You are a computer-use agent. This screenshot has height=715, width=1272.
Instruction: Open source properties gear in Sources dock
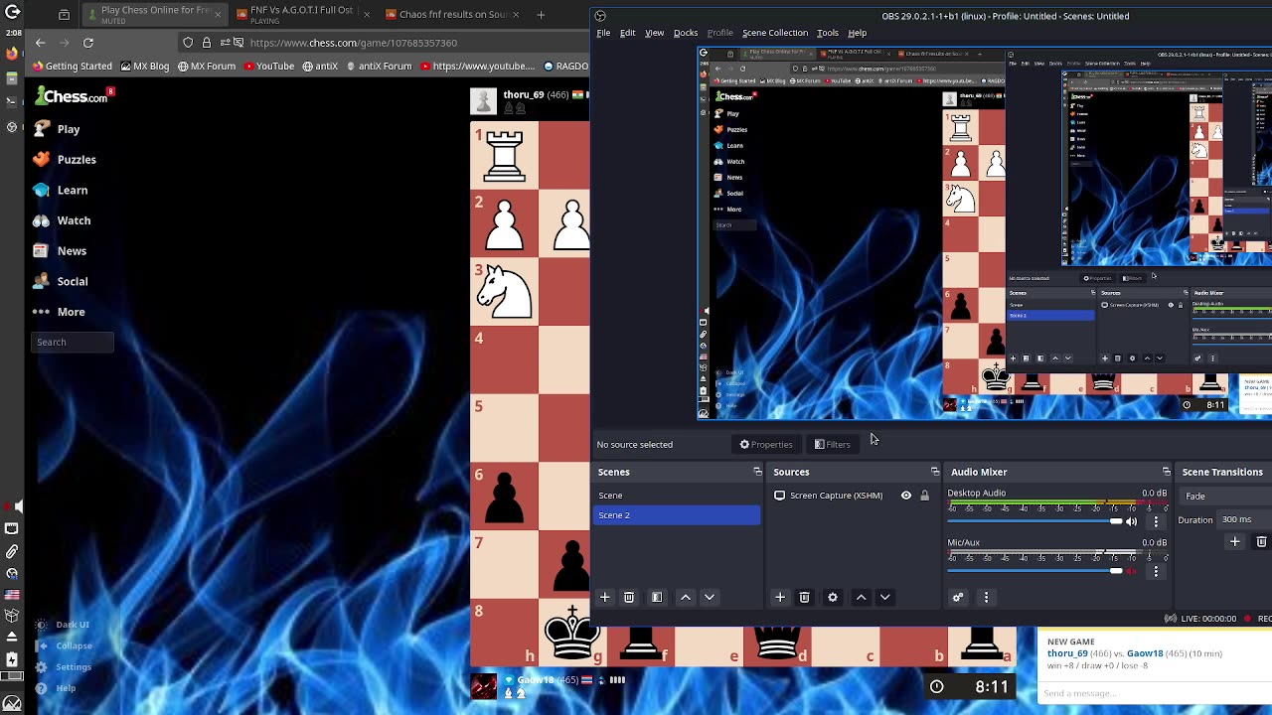(x=833, y=597)
